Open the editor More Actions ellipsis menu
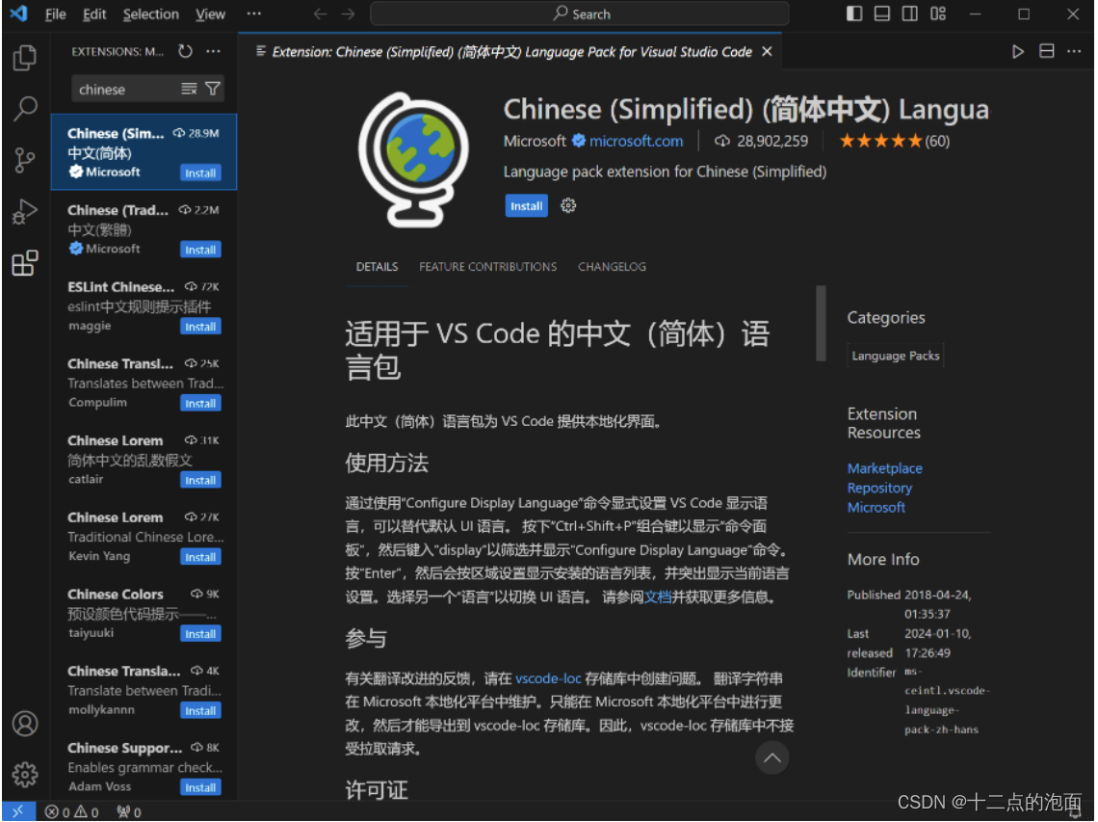The height and width of the screenshot is (822, 1098). pos(1076,51)
